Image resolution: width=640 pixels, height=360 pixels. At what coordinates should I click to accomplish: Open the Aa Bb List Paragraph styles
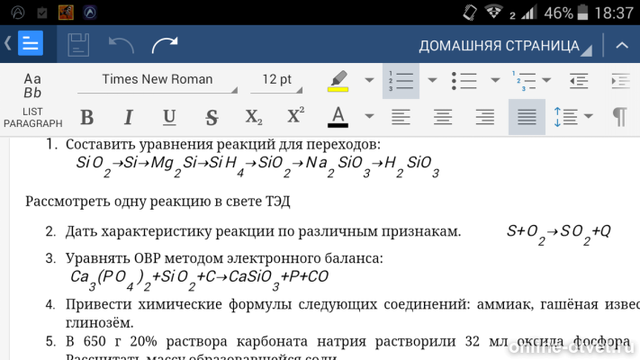point(32,100)
